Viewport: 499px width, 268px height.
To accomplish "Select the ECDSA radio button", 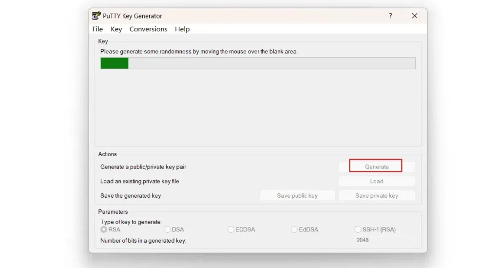I will pyautogui.click(x=231, y=229).
